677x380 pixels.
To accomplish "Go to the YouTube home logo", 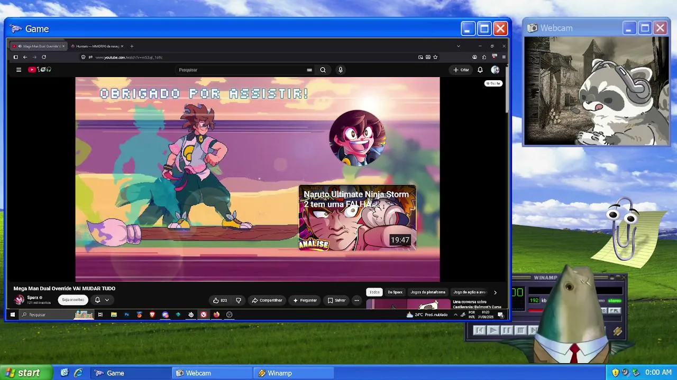I will (40, 70).
